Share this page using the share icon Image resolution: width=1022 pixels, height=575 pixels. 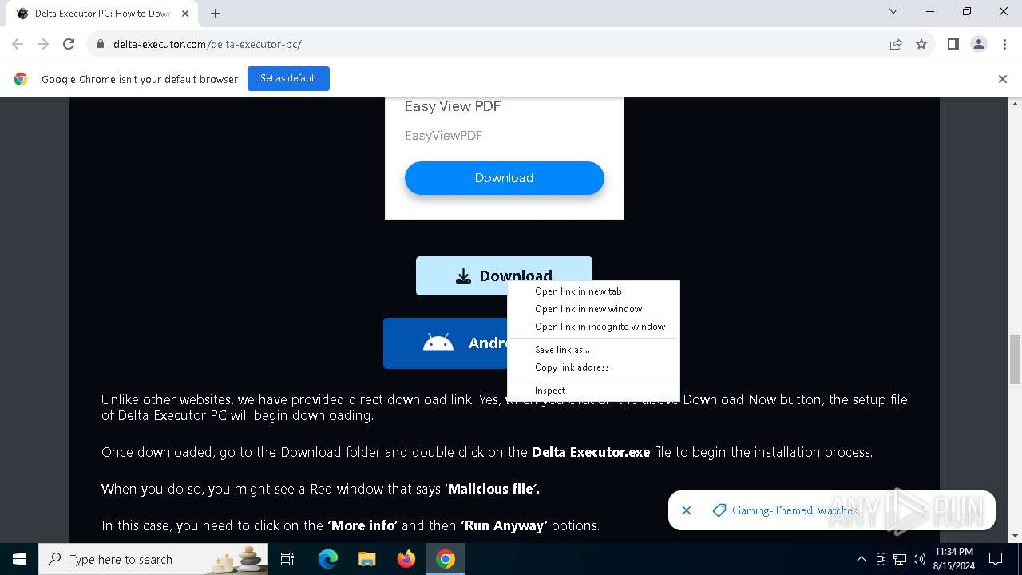(x=896, y=44)
